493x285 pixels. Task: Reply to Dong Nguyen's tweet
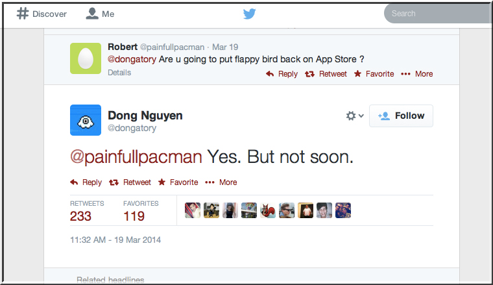pos(86,182)
